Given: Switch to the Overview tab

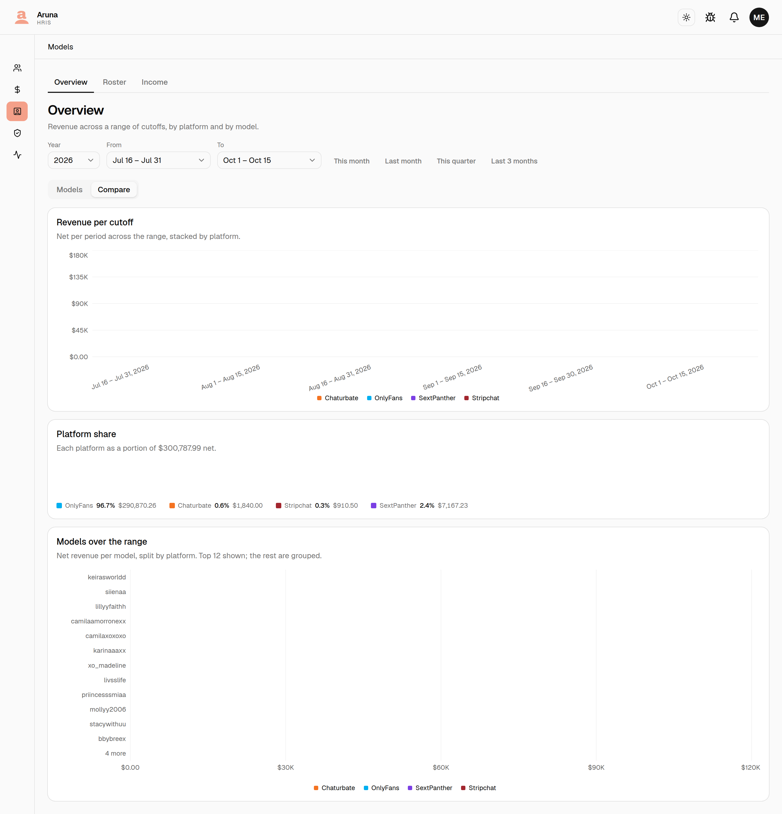Looking at the screenshot, I should [71, 82].
